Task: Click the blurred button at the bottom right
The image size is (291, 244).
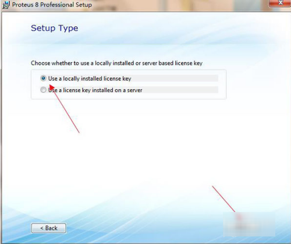Action: [249, 224]
